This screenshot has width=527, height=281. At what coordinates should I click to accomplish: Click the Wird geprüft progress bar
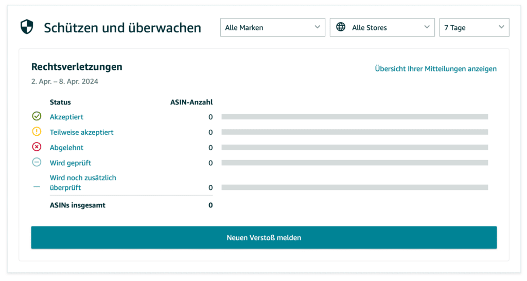point(355,163)
